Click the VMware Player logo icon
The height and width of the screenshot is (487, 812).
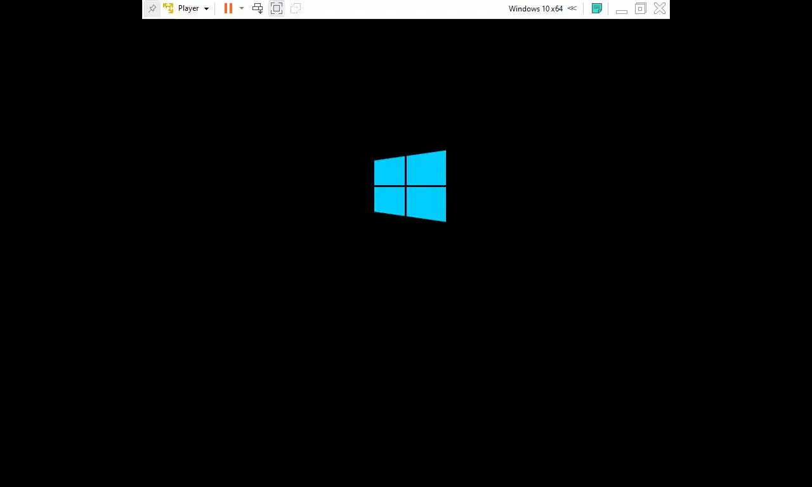coord(168,9)
